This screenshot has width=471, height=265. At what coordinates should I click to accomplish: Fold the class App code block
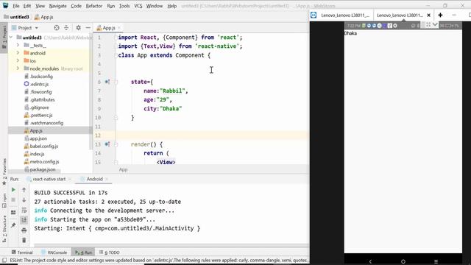pyautogui.click(x=116, y=55)
